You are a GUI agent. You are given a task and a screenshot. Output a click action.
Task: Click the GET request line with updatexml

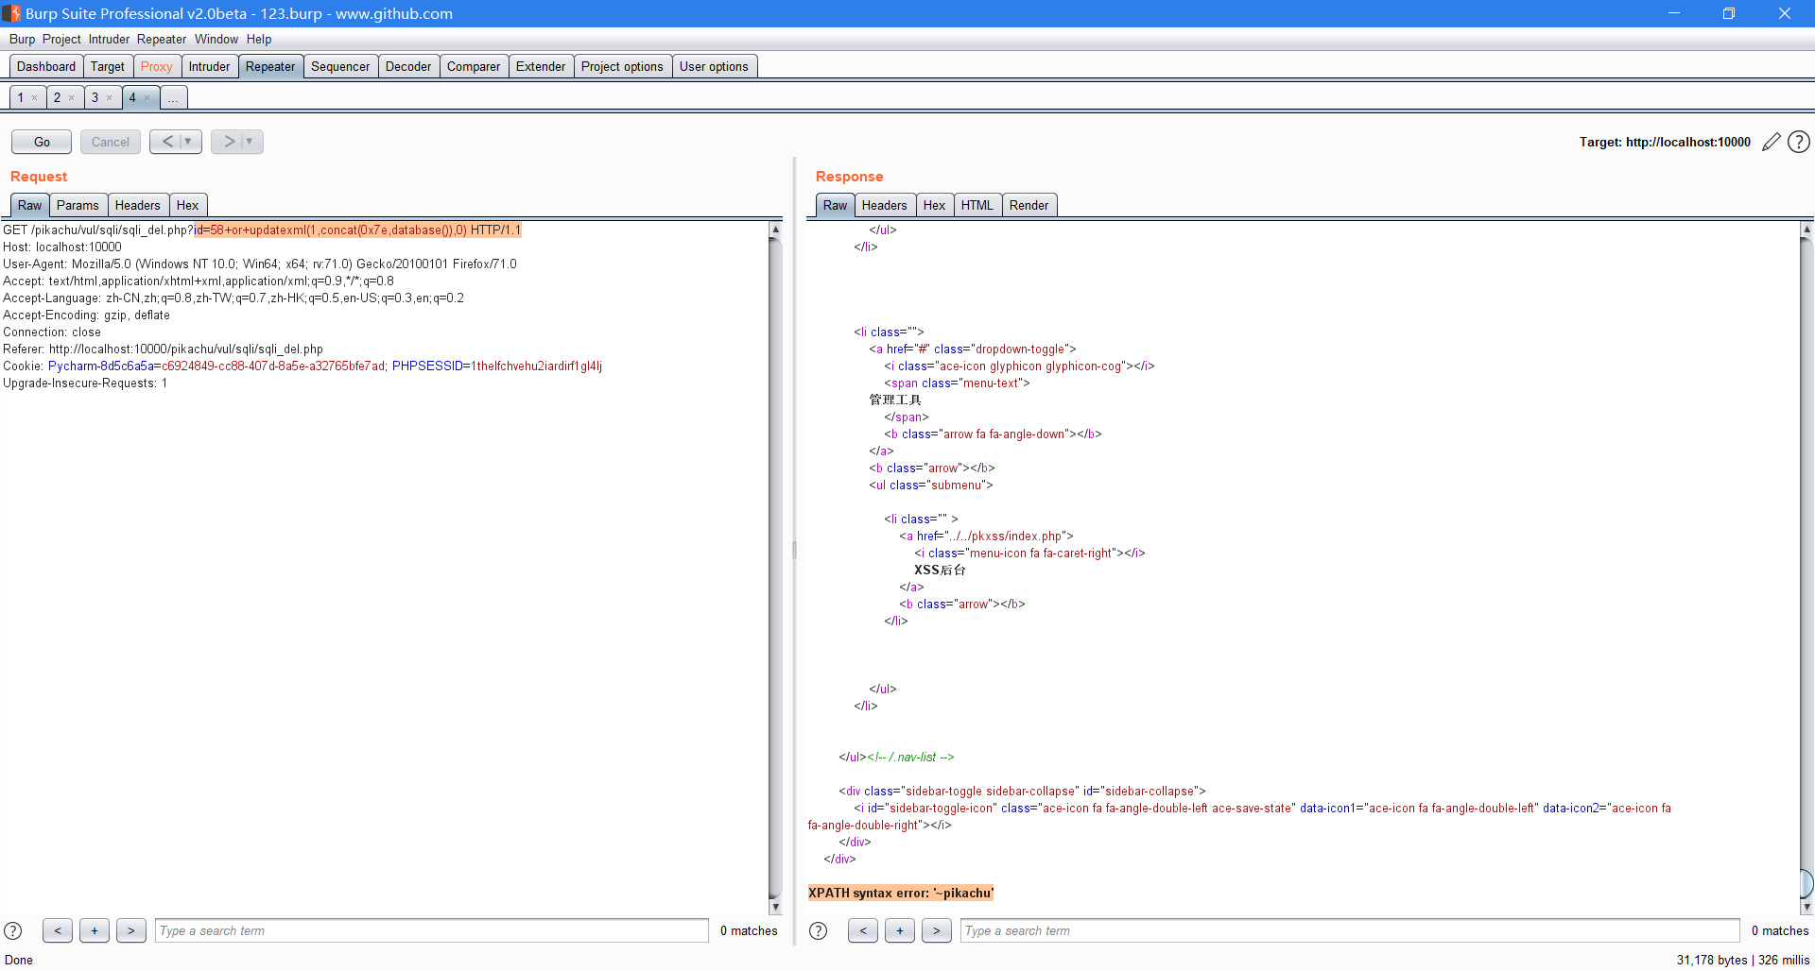[262, 230]
